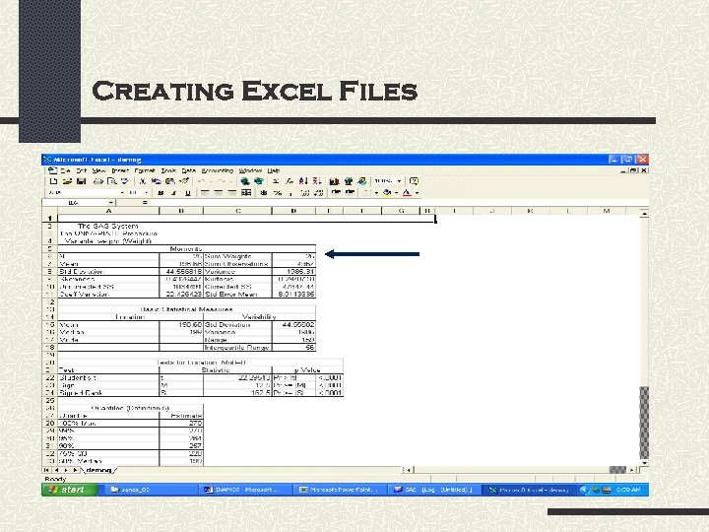The image size is (709, 532).
Task: Open the Font Color dropdown arrow
Action: 417,193
